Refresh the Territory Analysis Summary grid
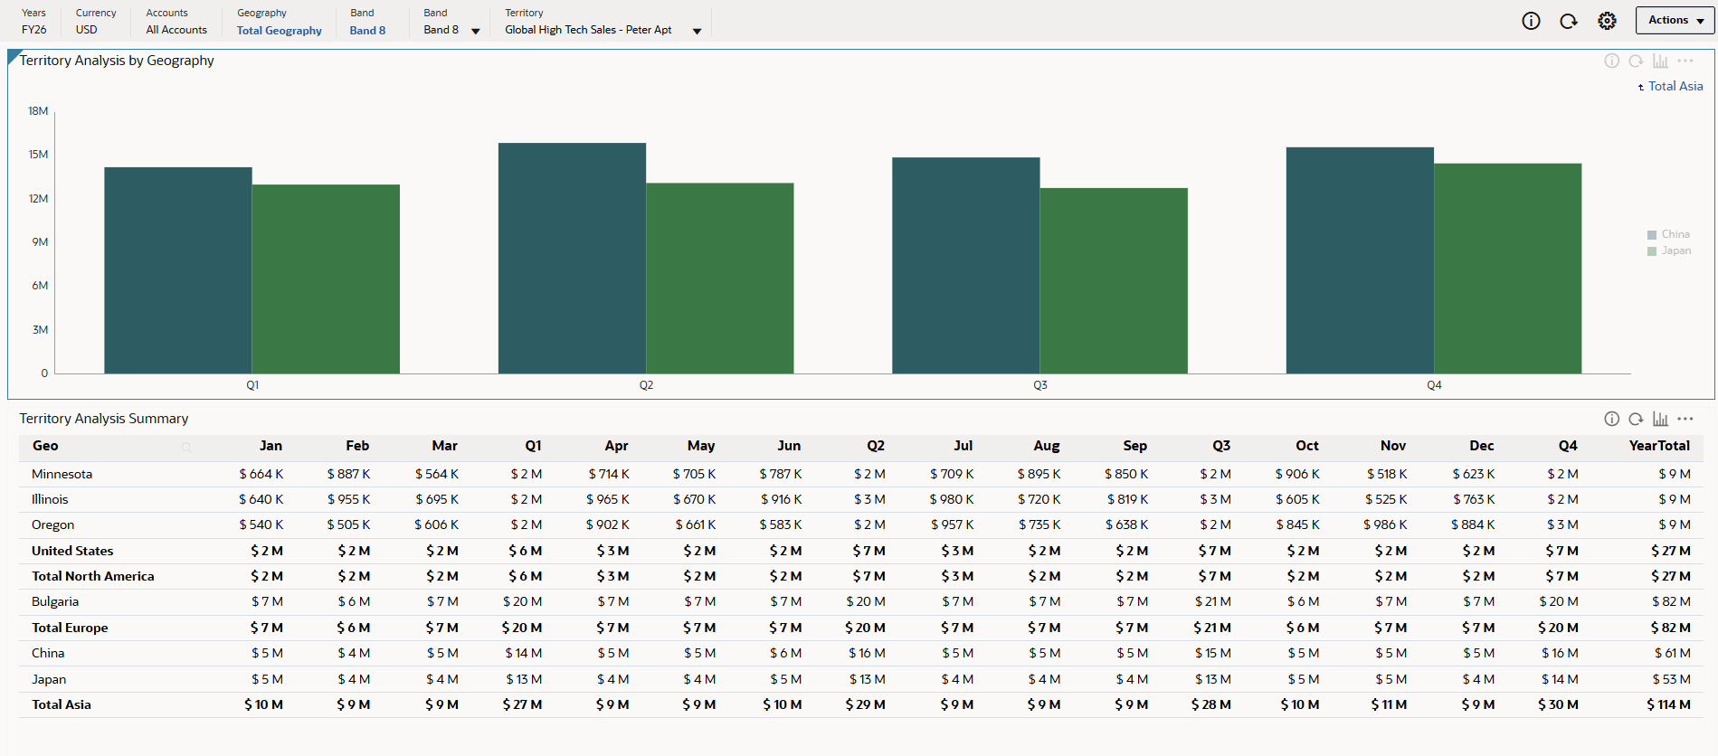Image resolution: width=1718 pixels, height=756 pixels. [1636, 419]
